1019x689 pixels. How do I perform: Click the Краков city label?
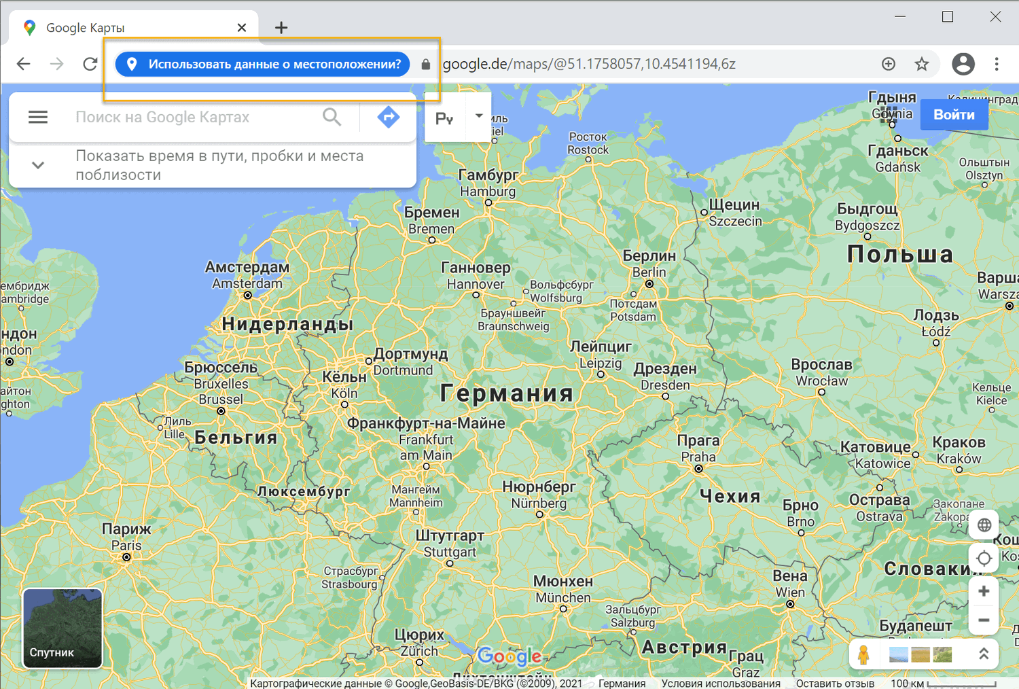click(959, 442)
